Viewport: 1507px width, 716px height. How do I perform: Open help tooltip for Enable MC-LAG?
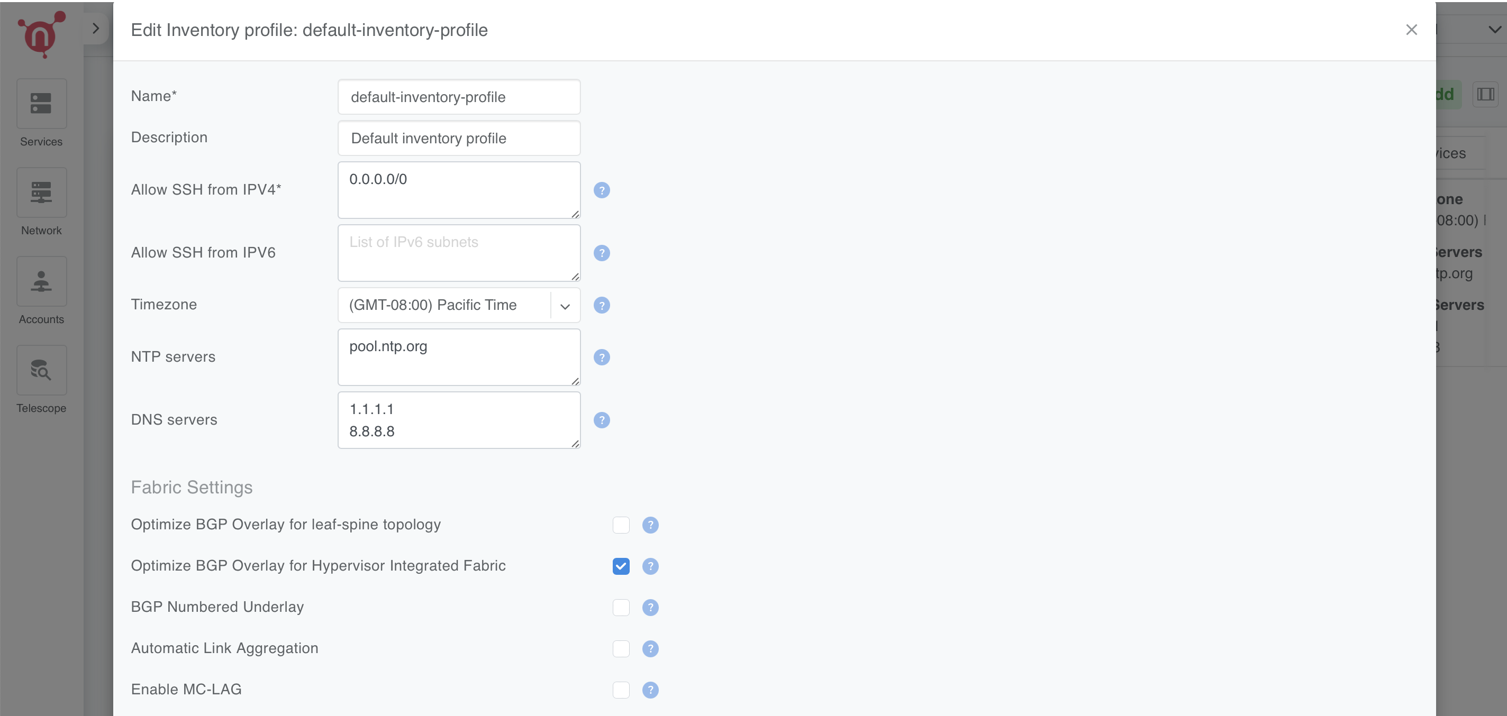click(650, 690)
